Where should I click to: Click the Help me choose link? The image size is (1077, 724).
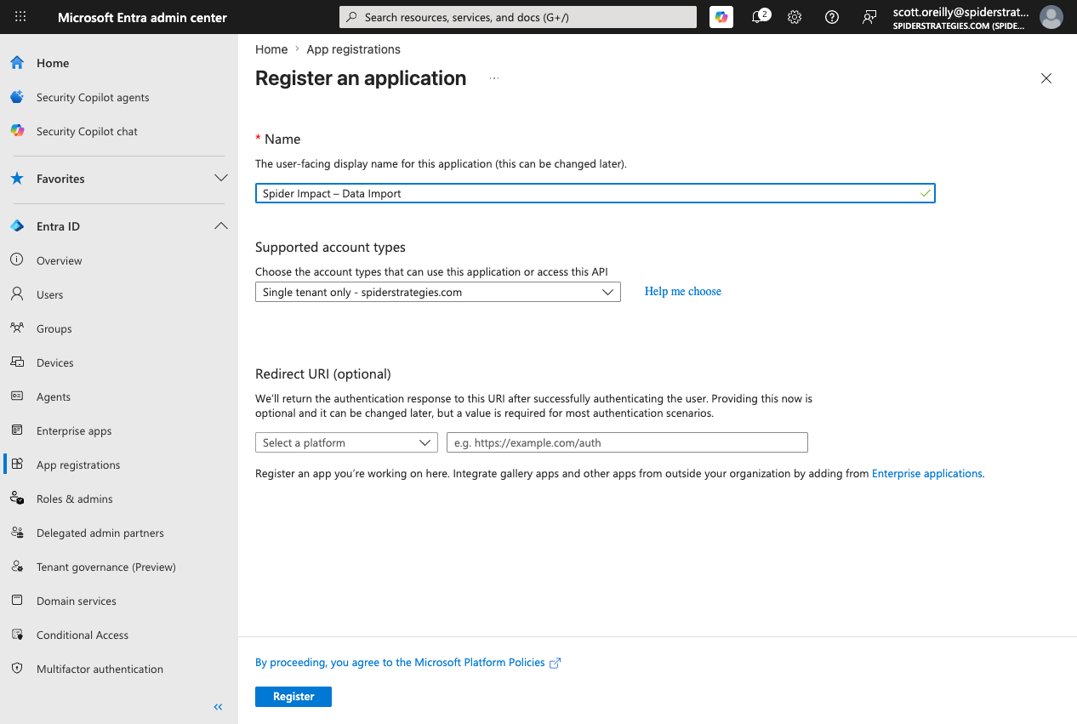pos(683,291)
